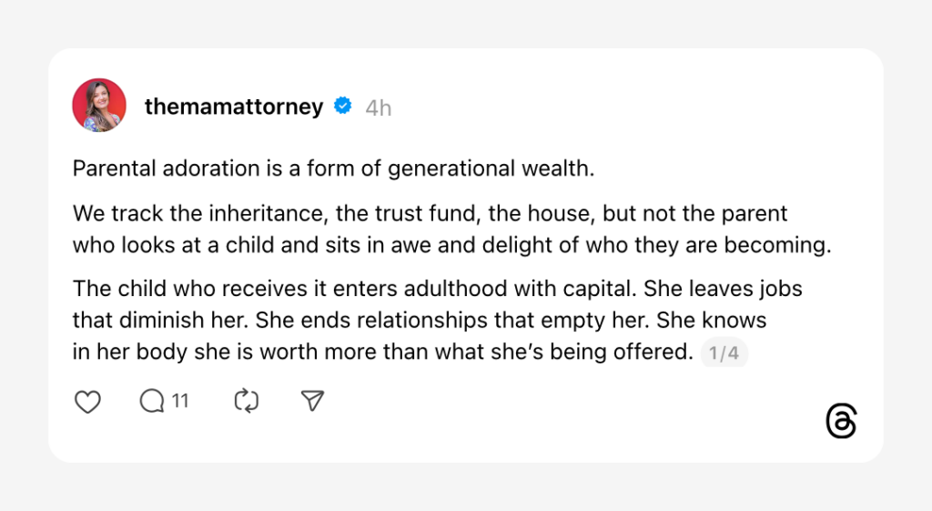Click the blue verified badge

coord(343,107)
